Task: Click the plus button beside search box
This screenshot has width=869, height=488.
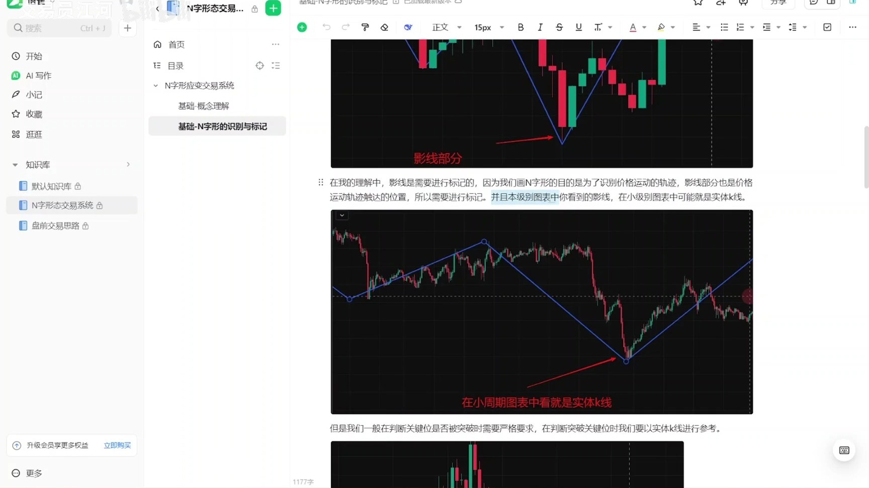Action: [127, 28]
